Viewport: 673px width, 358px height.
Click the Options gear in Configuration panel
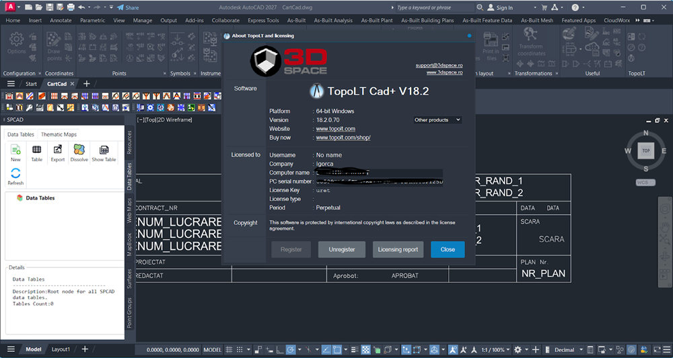click(x=16, y=40)
